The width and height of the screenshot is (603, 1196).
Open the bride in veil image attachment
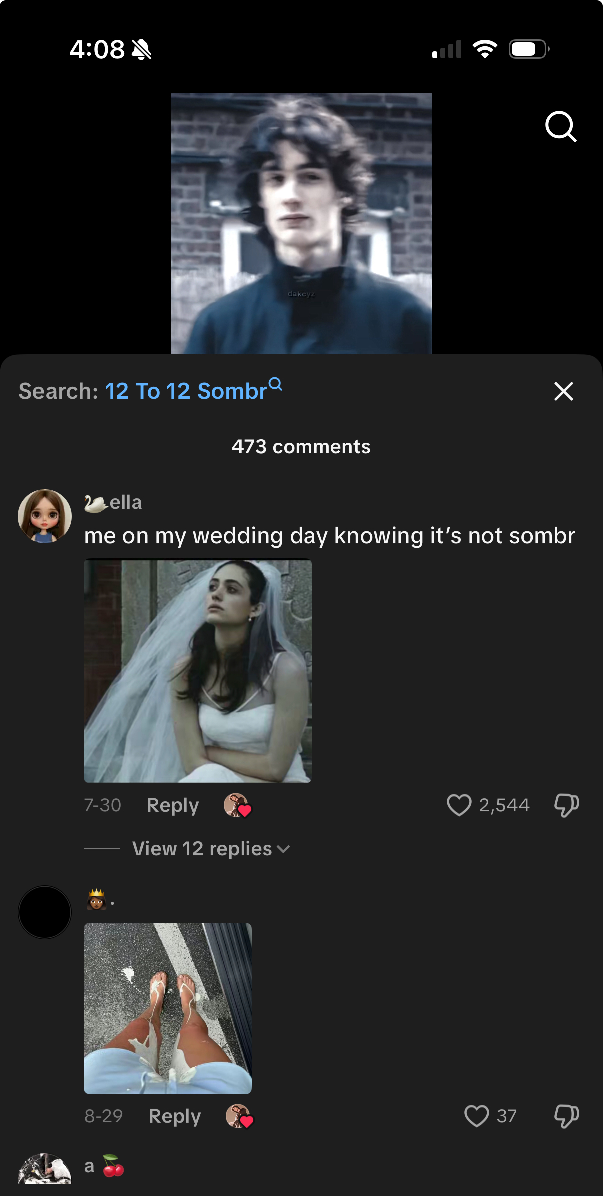[198, 671]
